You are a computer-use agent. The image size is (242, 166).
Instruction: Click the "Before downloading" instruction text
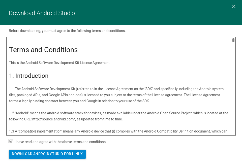click(67, 31)
